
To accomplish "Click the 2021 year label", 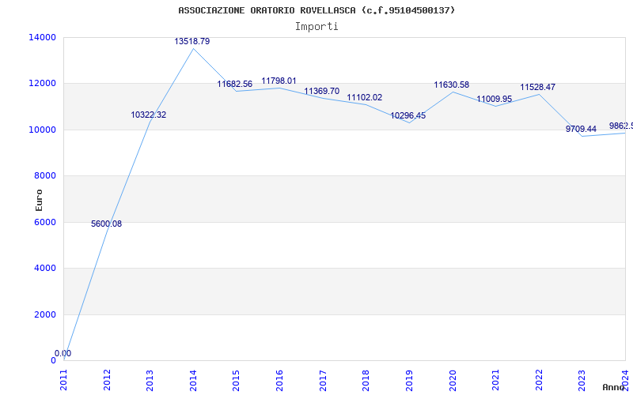I will (x=496, y=380).
